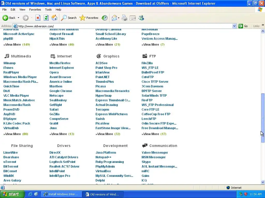
Task: Refresh the page with green arrows icon
Action: [x=46, y=18]
